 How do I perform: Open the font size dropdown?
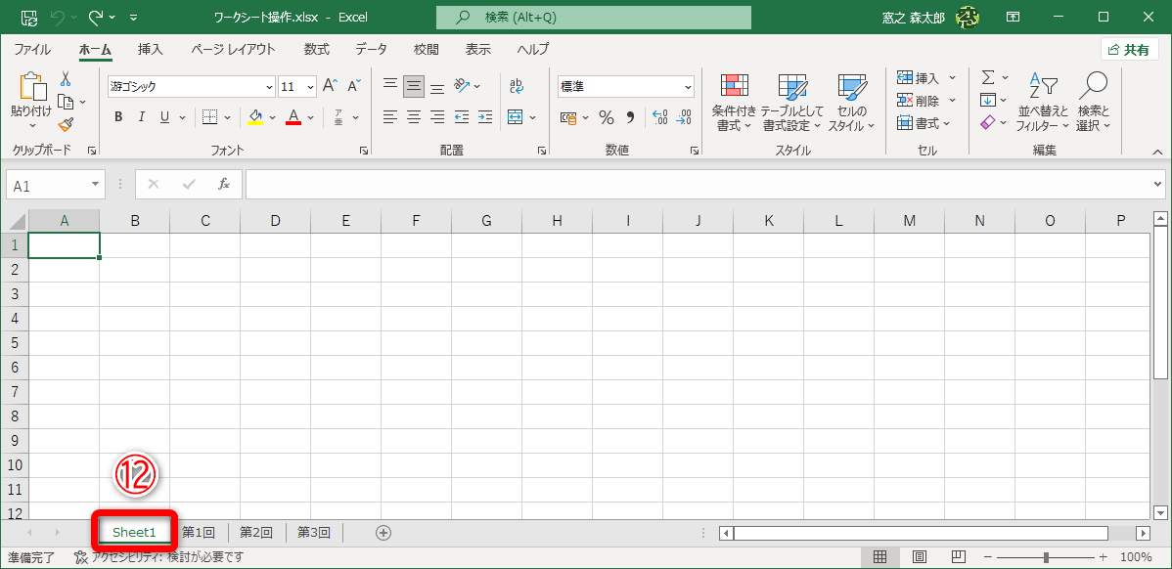tap(311, 87)
